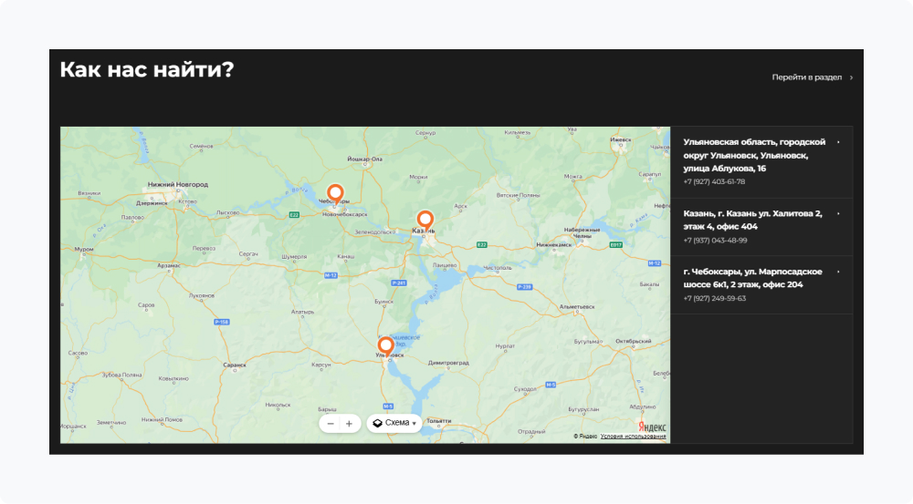The height and width of the screenshot is (504, 913).
Task: Click the small marker beside Казань address
Action: pyautogui.click(x=838, y=214)
